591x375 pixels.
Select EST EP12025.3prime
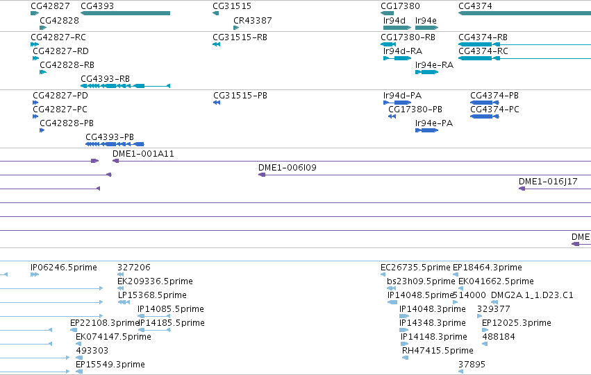click(x=517, y=323)
